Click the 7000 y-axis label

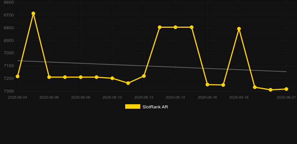[9, 53]
